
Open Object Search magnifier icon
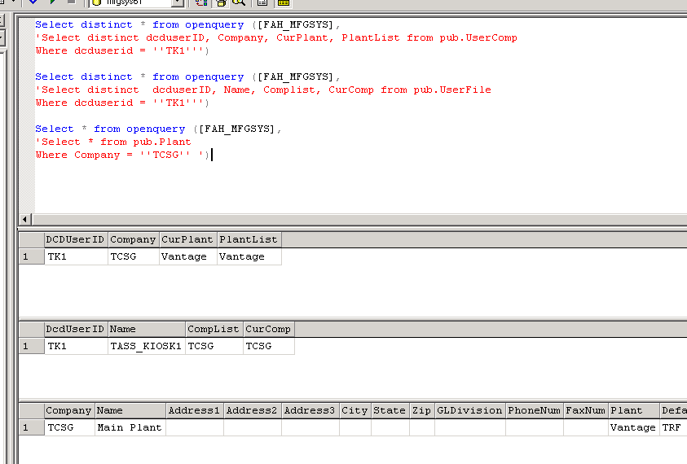(239, 2)
